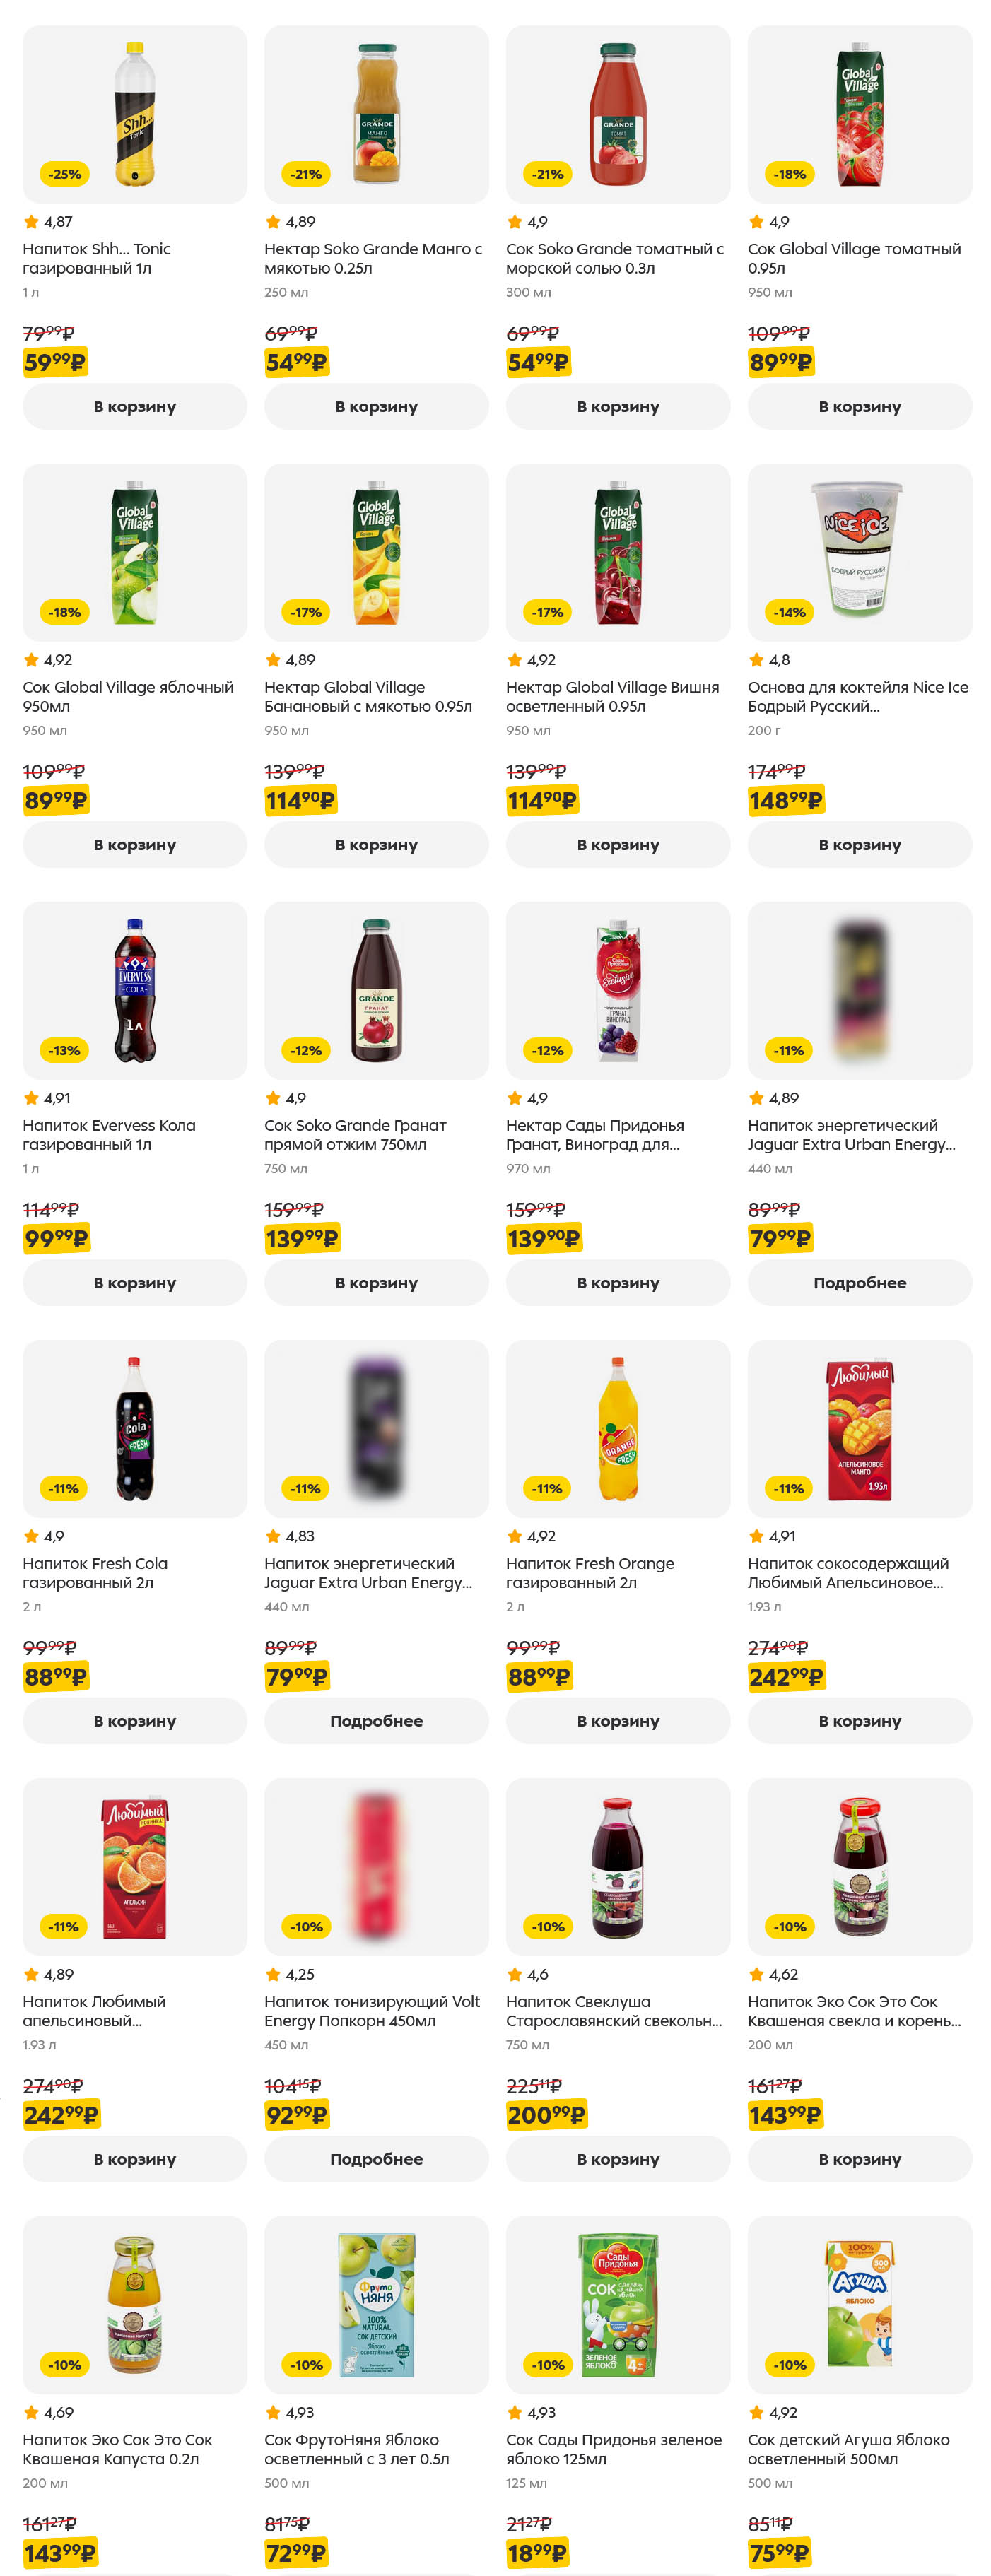991x2576 pixels.
Task: Click 'Подробнее' for Jaguar Extra 4,89-rated drink
Action: click(859, 1283)
